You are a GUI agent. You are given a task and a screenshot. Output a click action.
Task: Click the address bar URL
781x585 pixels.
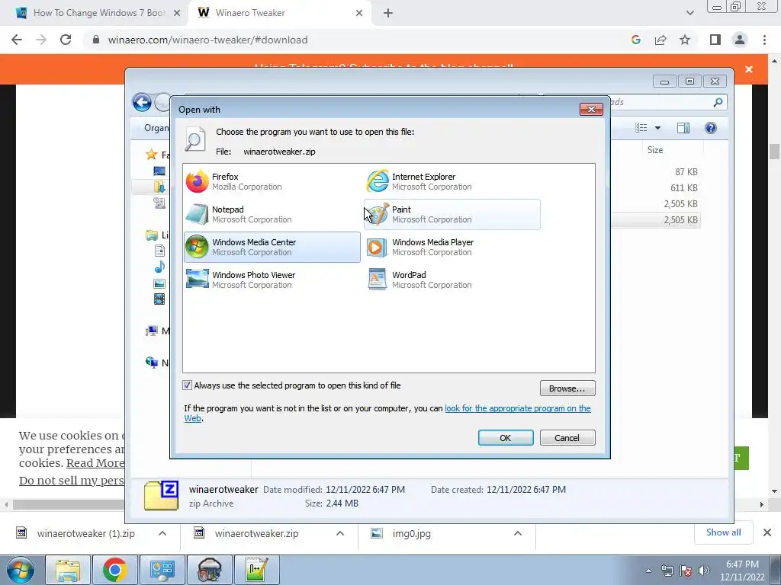[x=207, y=40]
